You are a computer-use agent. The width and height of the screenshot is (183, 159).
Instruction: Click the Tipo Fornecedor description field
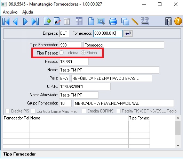pos(124,45)
